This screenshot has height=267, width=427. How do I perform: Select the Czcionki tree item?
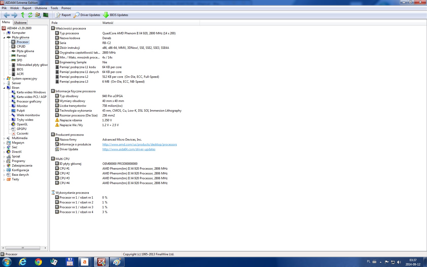[22, 133]
